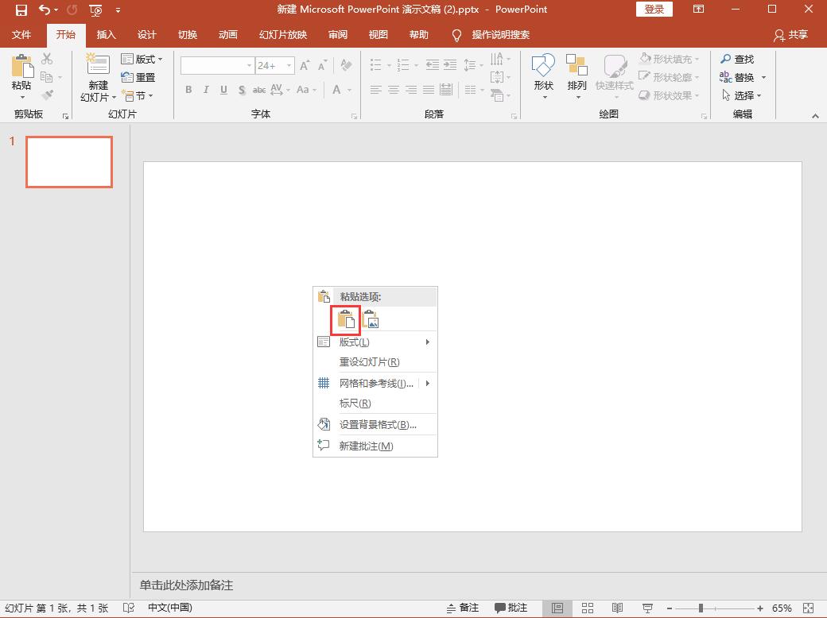Paste using destination theme icon
The image size is (827, 618).
(x=346, y=319)
